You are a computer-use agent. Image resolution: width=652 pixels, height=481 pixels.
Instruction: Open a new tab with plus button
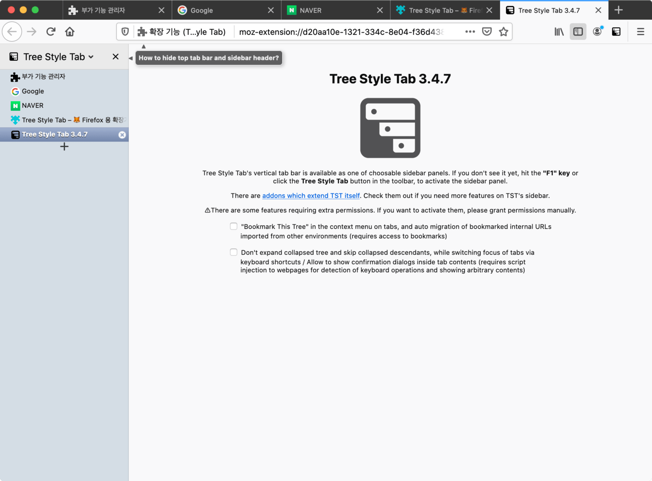click(x=619, y=10)
